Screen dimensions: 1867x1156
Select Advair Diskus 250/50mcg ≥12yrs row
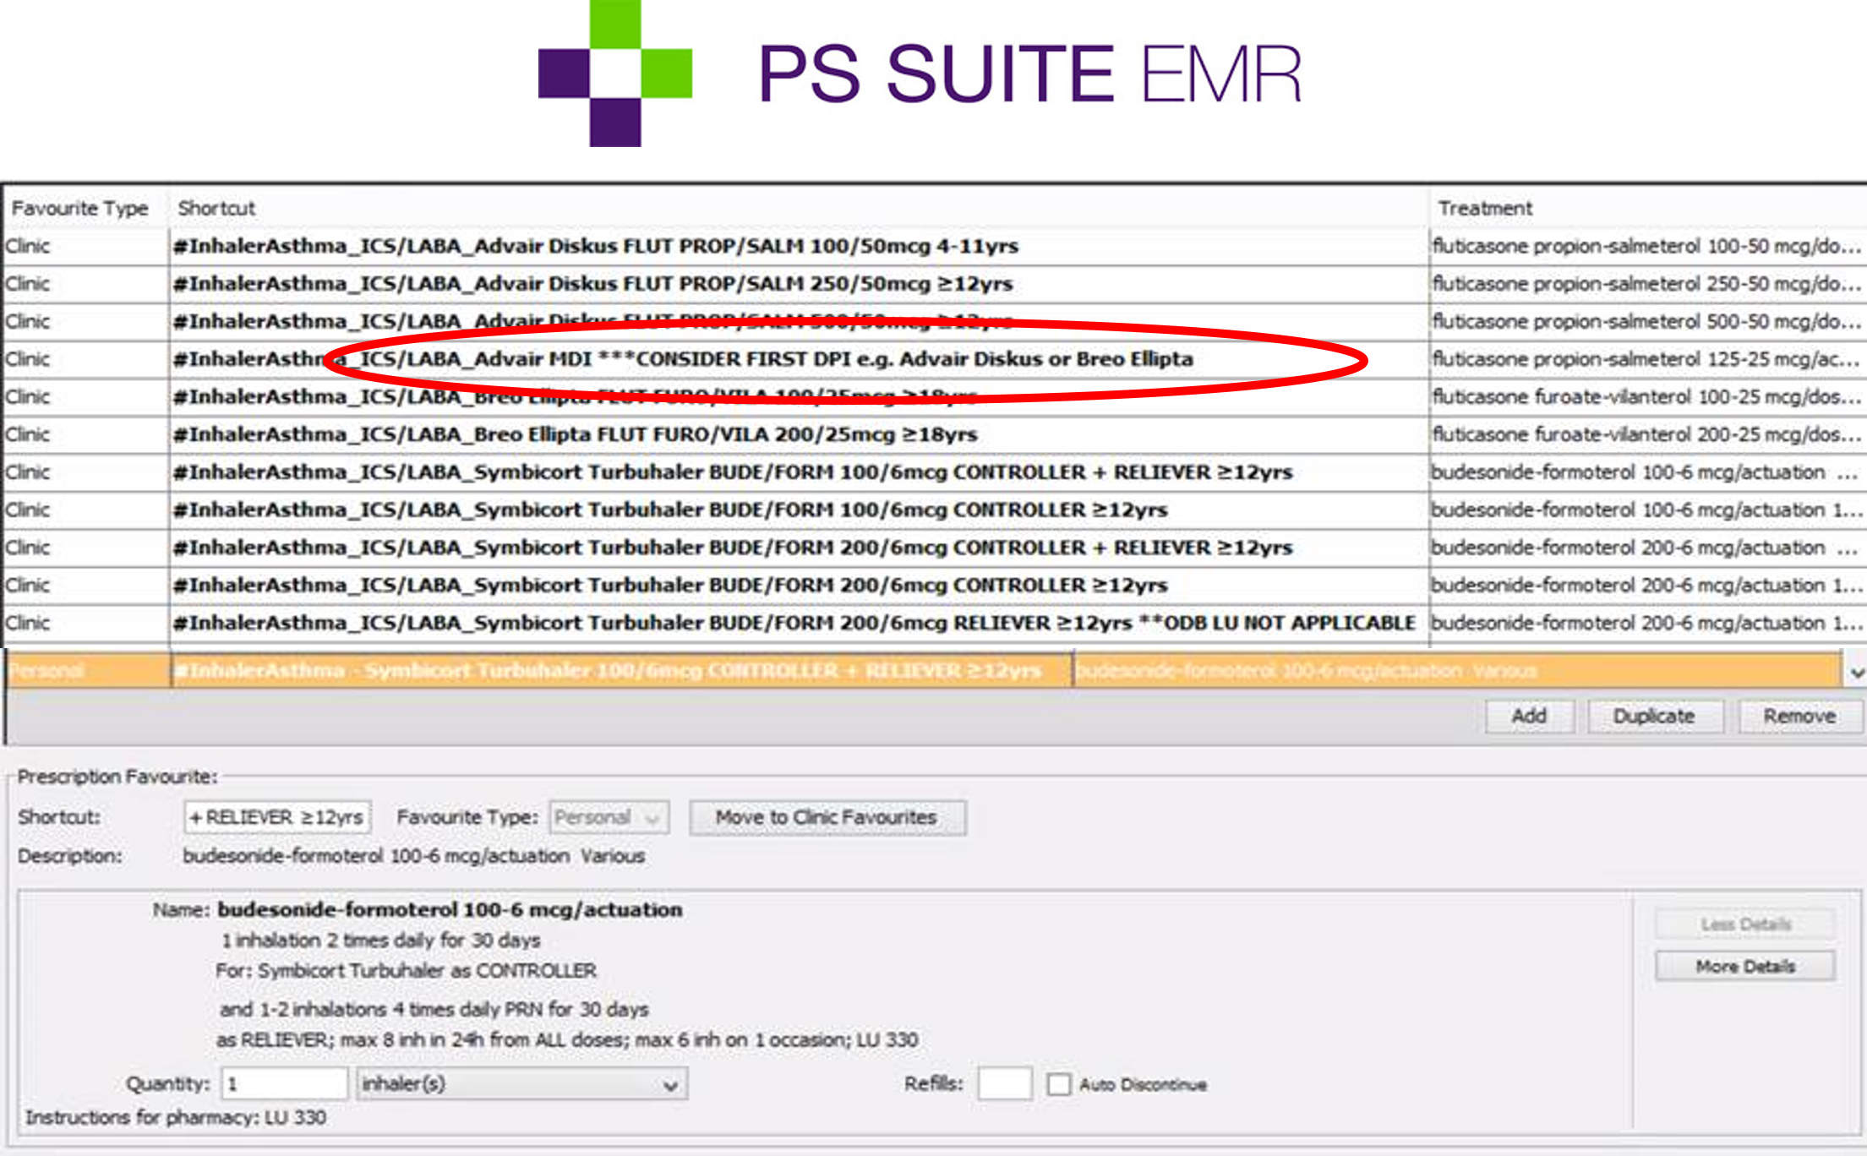(934, 284)
